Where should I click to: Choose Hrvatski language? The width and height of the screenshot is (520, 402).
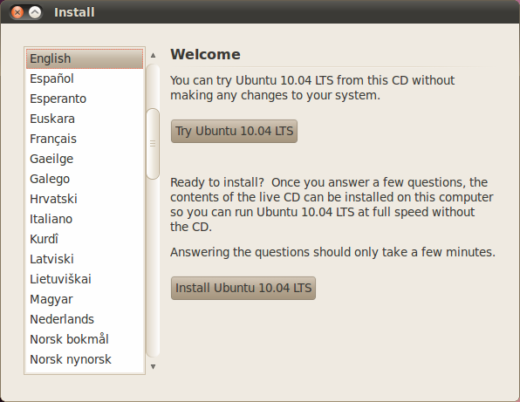85,199
